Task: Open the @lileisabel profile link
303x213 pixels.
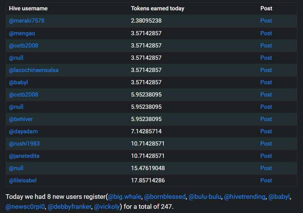Action: [23, 180]
